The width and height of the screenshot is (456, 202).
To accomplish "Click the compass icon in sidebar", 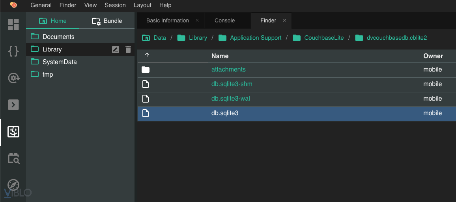I will coord(13,185).
